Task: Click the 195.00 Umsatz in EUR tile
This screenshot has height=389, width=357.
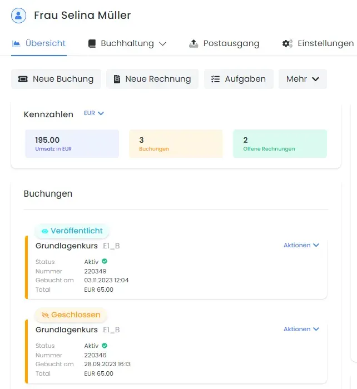Action: point(72,143)
